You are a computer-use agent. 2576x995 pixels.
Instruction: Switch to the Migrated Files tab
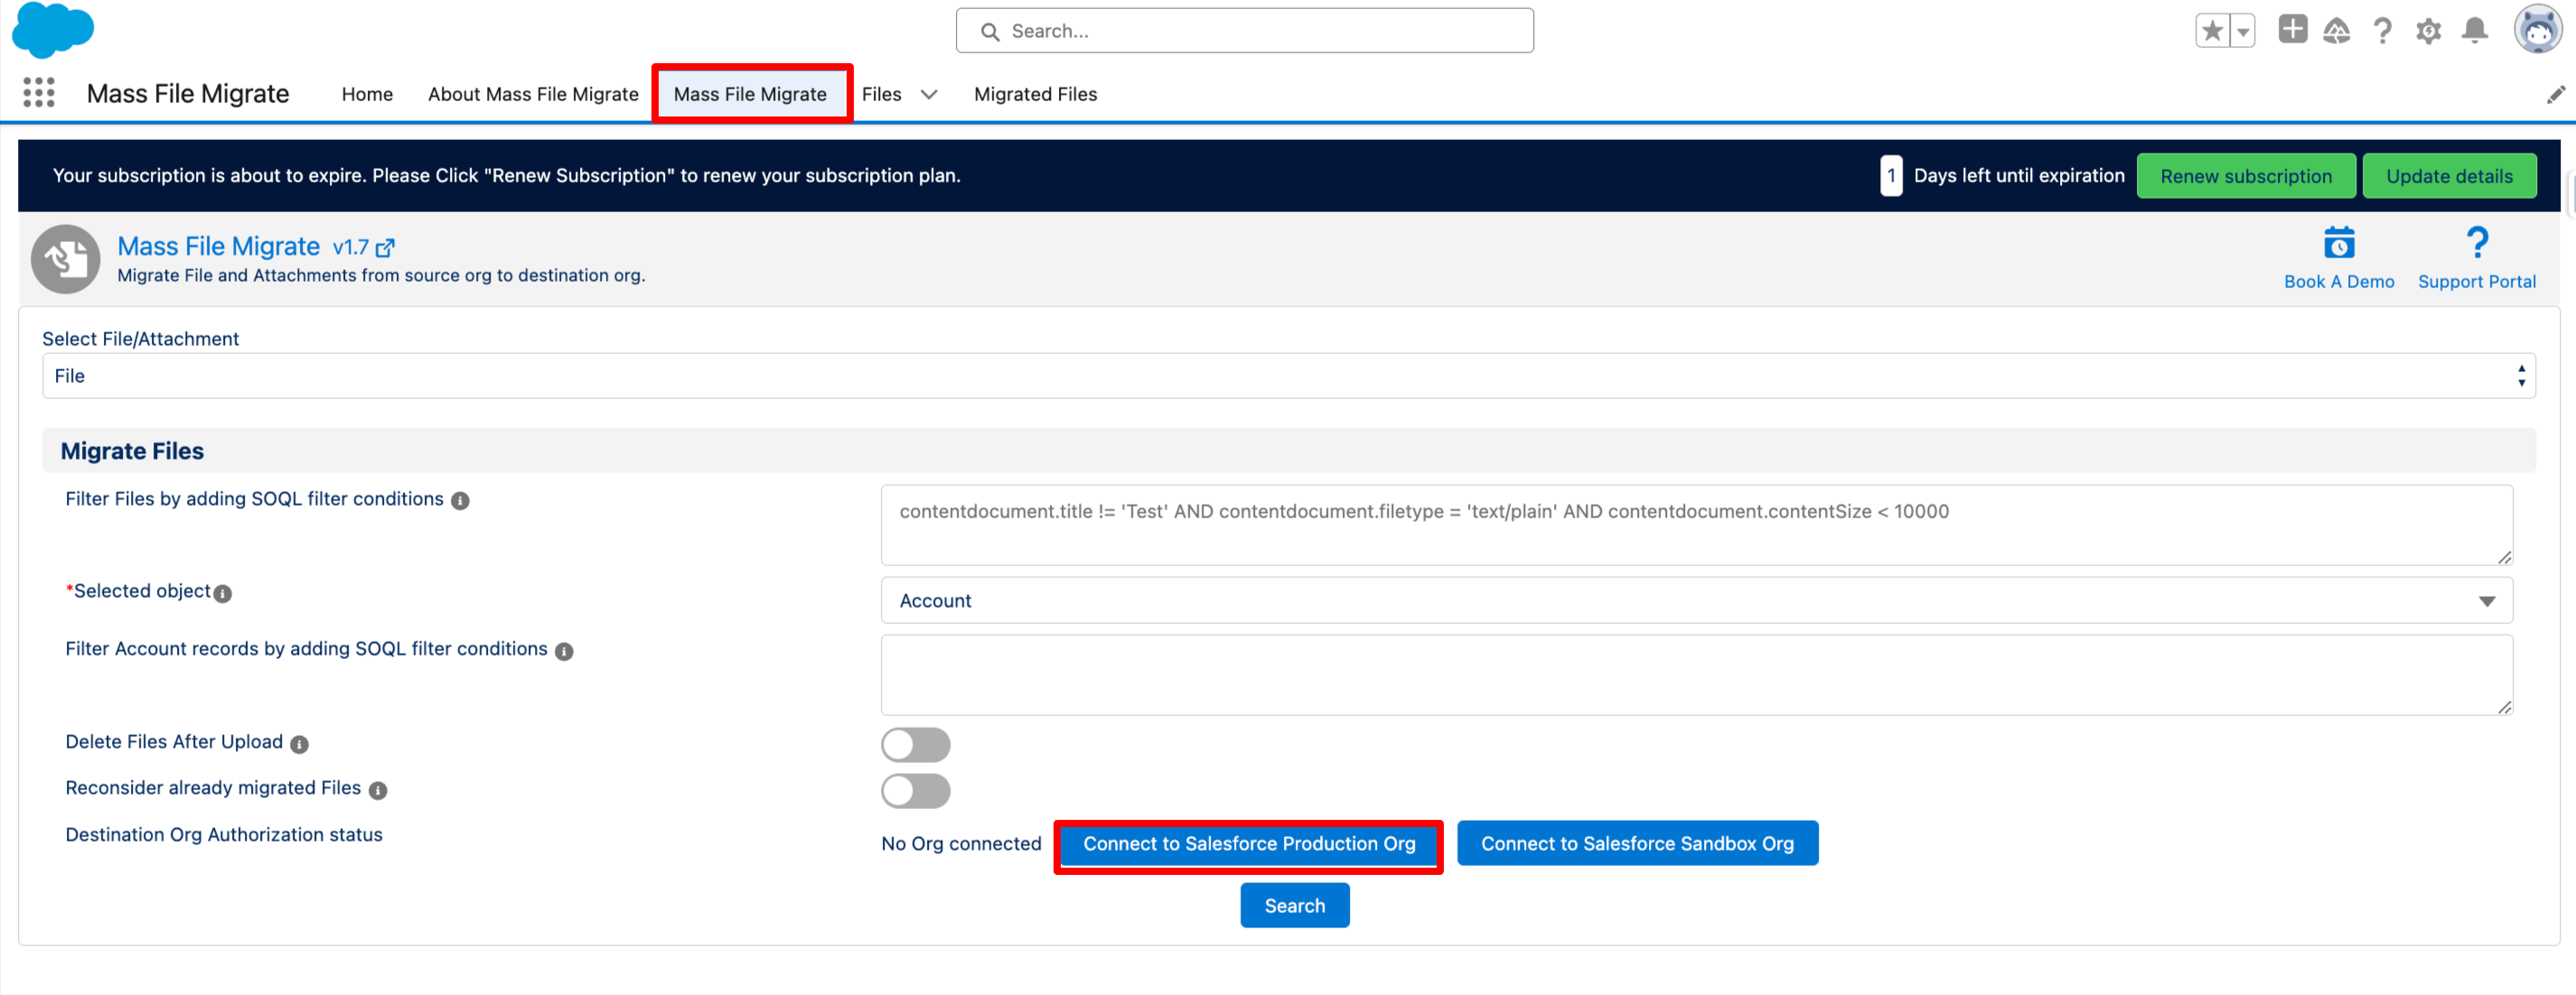click(1035, 94)
